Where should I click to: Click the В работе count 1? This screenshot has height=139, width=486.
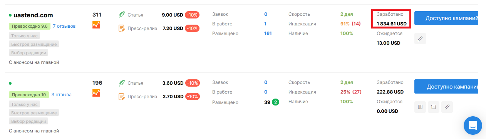click(265, 24)
